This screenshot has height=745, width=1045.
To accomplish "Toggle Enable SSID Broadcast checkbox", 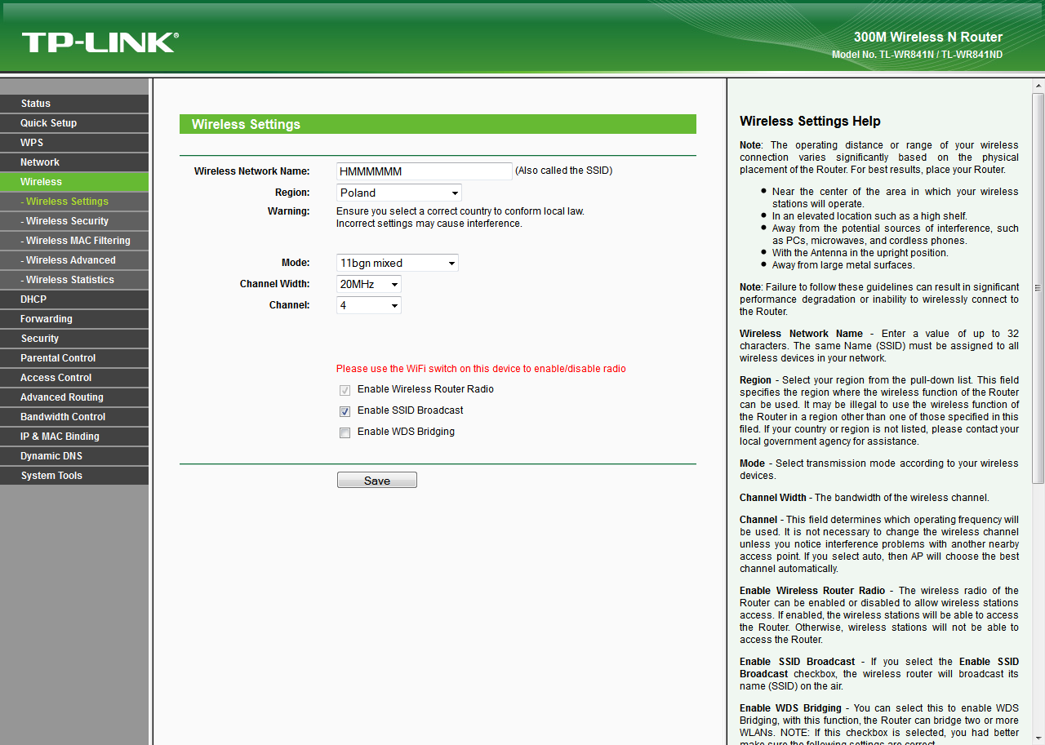I will (x=345, y=411).
